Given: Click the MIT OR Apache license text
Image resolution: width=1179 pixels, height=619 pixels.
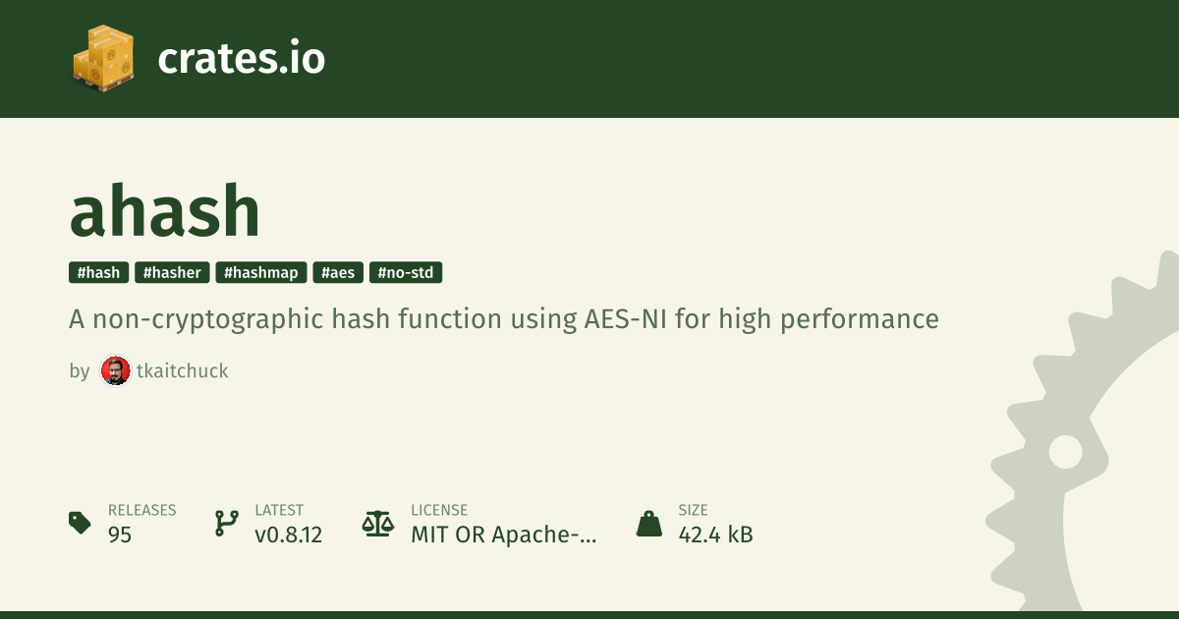Looking at the screenshot, I should pos(503,535).
